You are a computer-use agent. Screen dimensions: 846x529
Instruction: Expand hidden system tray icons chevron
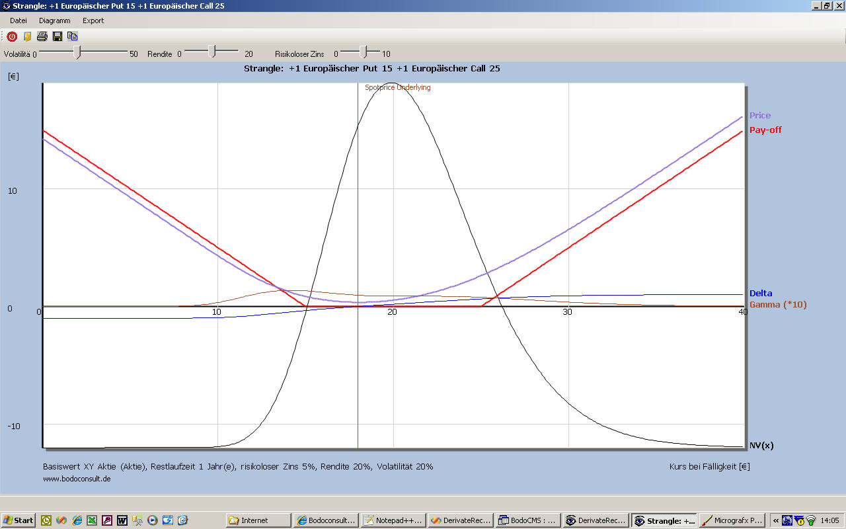tap(775, 520)
